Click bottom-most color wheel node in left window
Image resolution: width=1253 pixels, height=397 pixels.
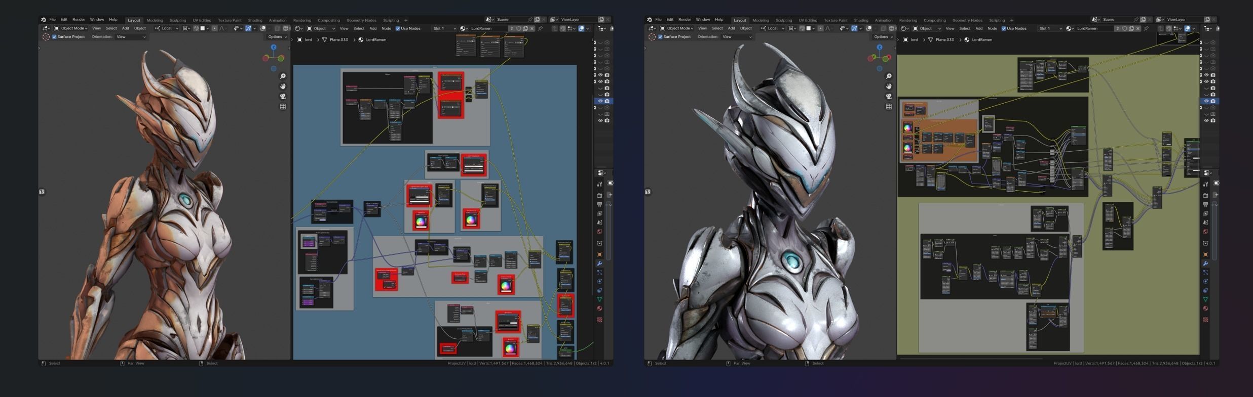(x=510, y=348)
